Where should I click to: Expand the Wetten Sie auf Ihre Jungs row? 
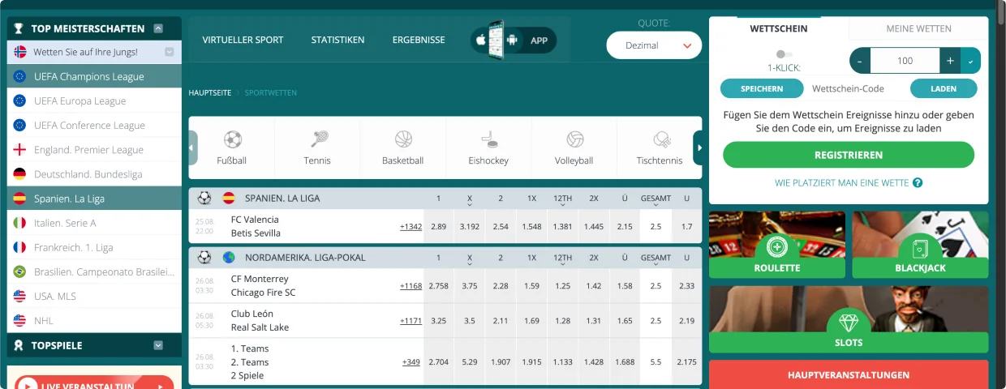170,52
